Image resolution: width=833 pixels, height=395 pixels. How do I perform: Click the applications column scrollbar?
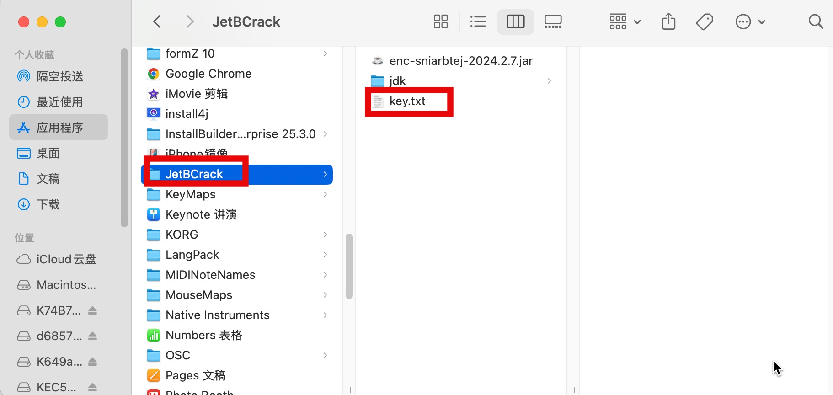[349, 266]
